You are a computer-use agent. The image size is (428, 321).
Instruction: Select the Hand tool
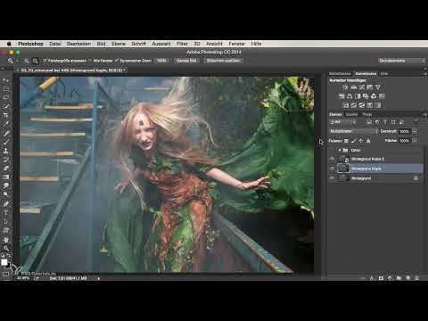click(x=6, y=240)
